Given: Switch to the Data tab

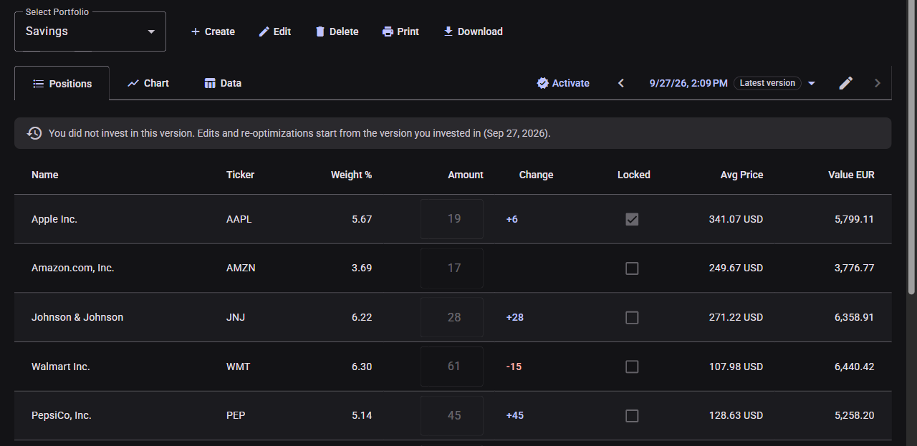Looking at the screenshot, I should tap(223, 83).
